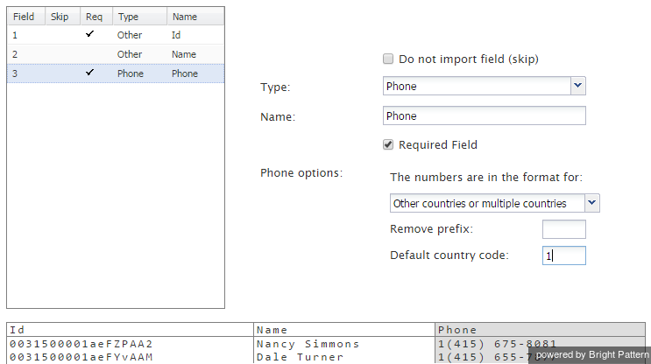Image resolution: width=651 pixels, height=364 pixels.
Task: Click the Id column header in preview table
Action: tap(130, 330)
